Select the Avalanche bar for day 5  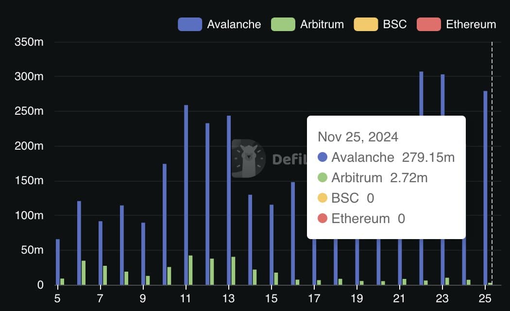tap(58, 262)
